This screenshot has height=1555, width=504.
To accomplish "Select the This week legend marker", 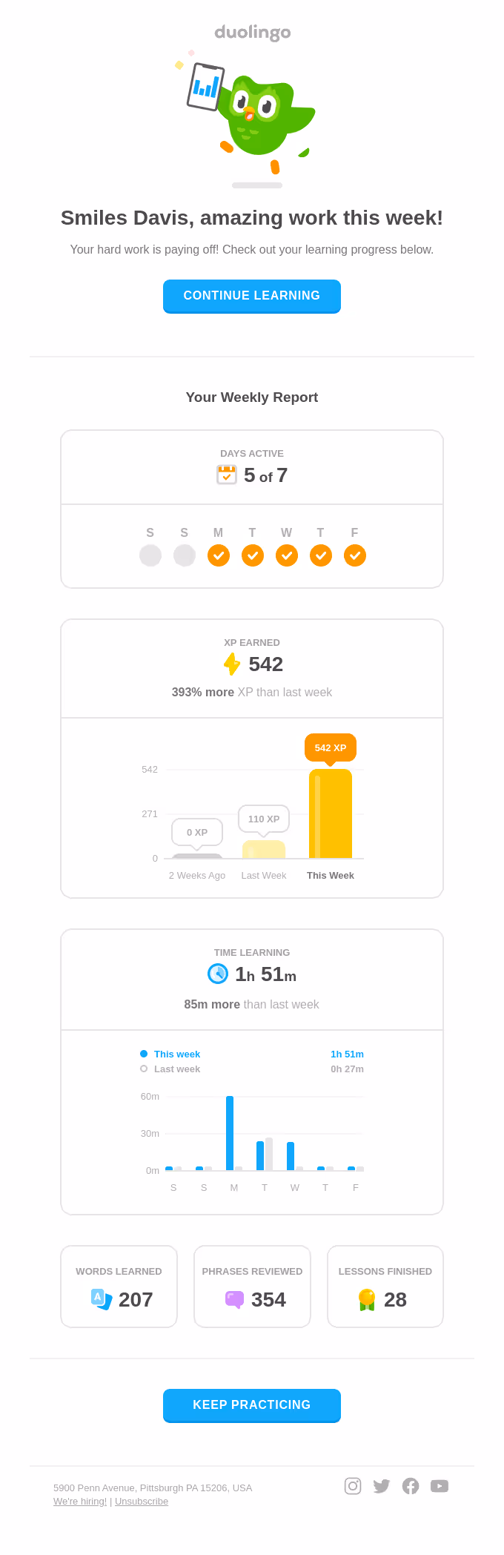I will point(143,1054).
